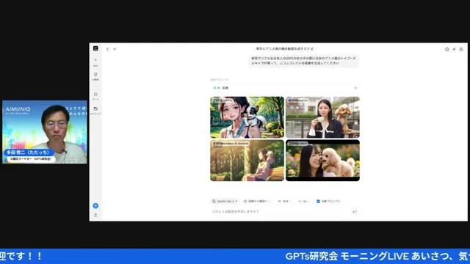The image size is (470, 264).
Task: Click the reflection status label
Action: click(x=225, y=88)
